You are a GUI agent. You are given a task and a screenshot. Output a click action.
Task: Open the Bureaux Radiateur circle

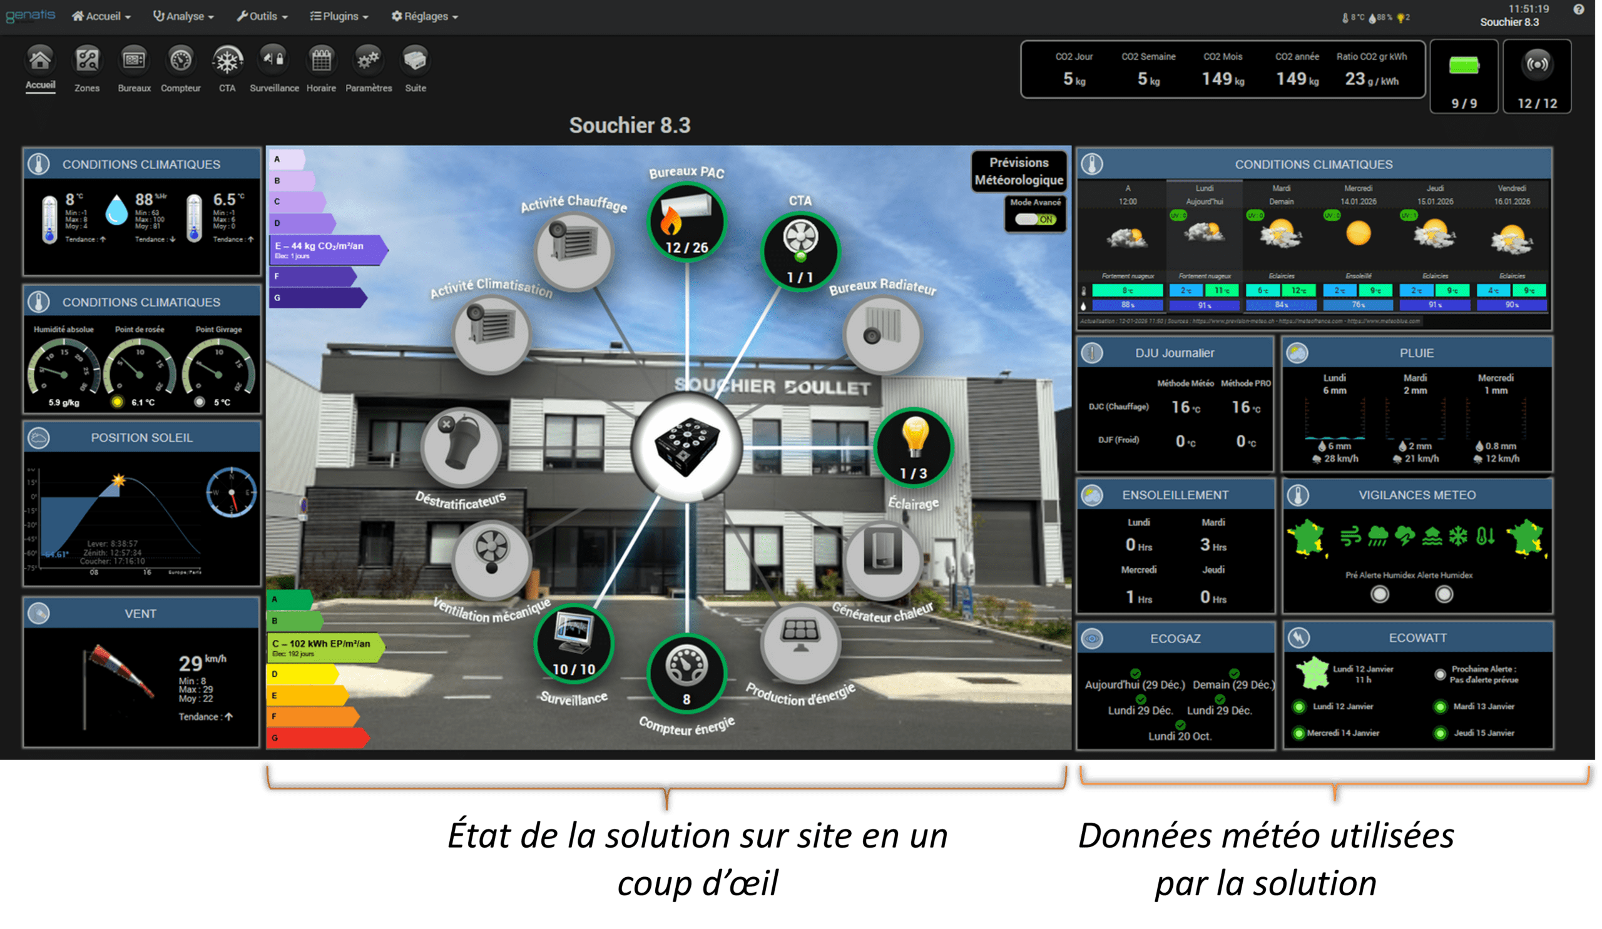click(882, 334)
